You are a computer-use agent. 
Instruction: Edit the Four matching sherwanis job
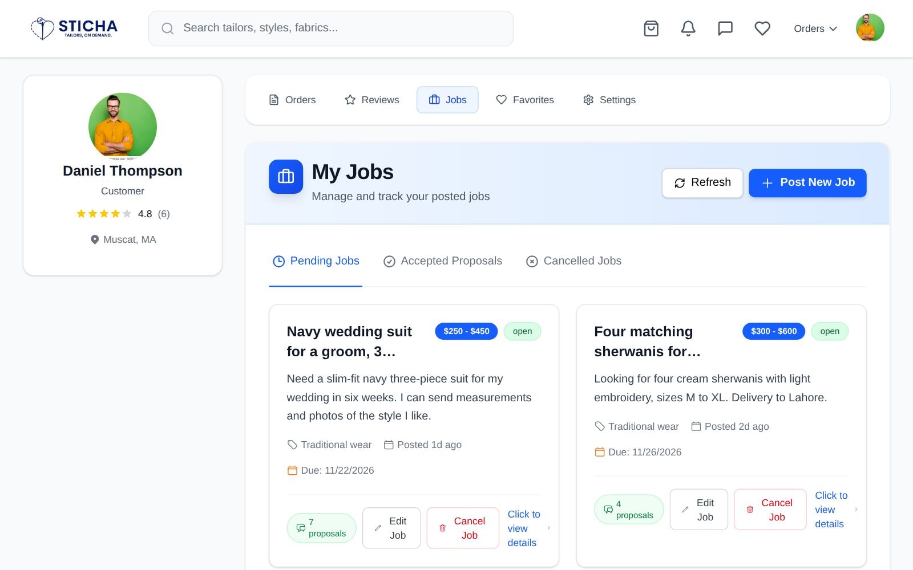[698, 510]
